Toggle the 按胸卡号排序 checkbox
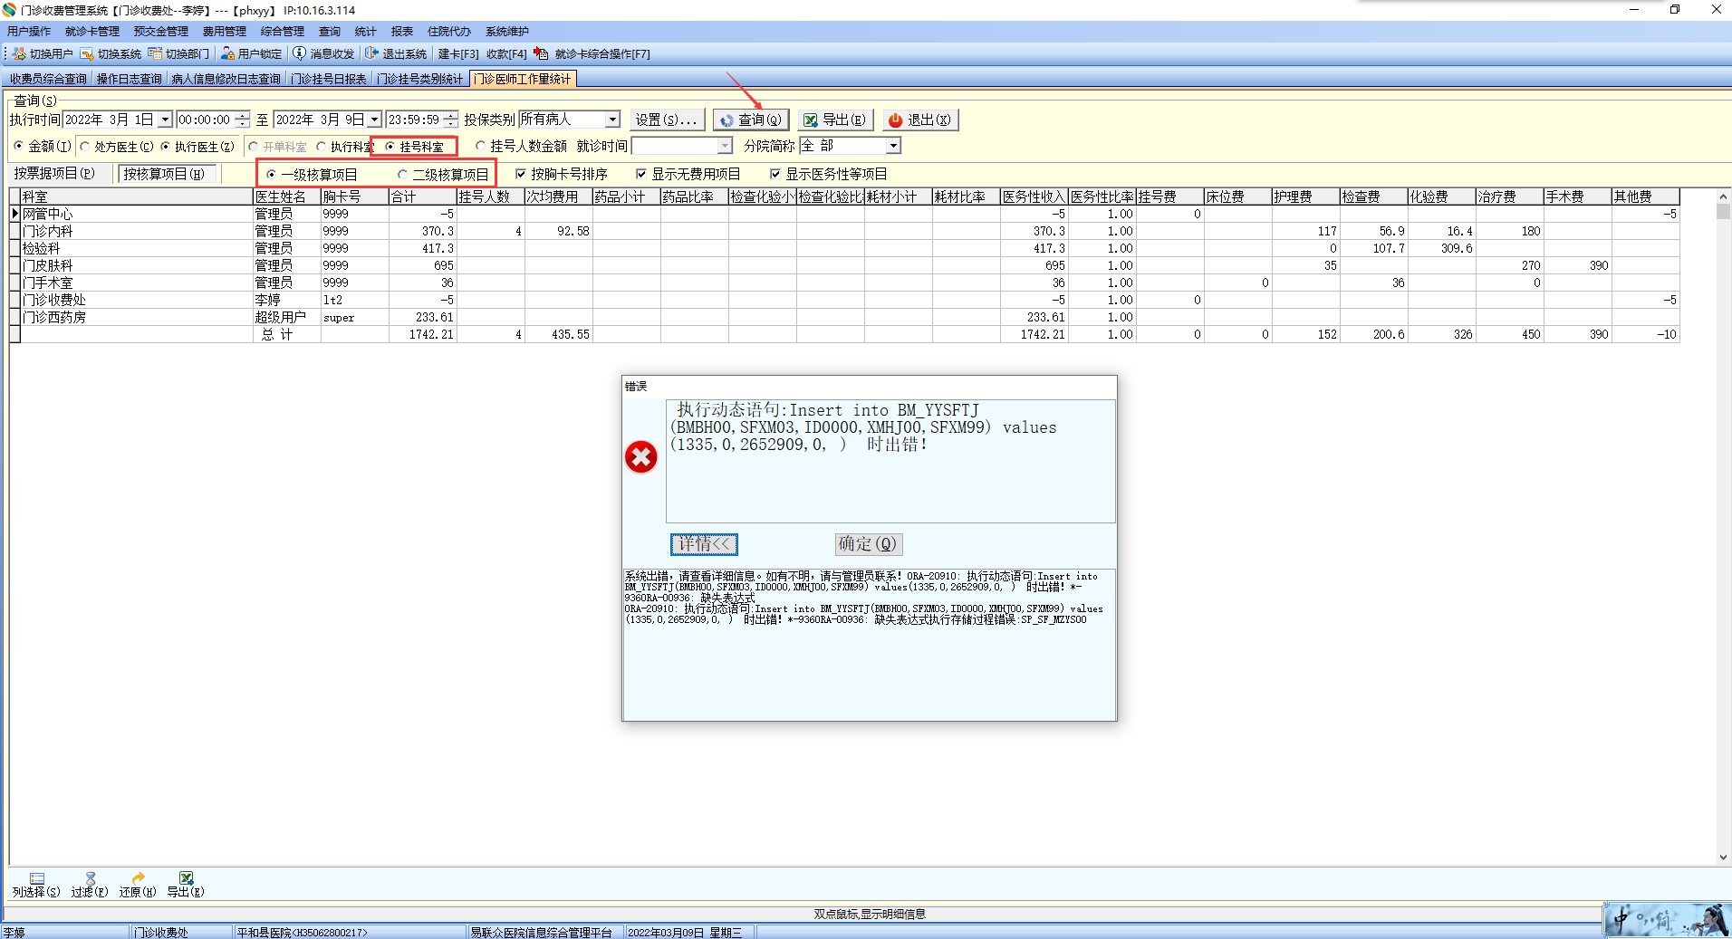 [x=521, y=174]
